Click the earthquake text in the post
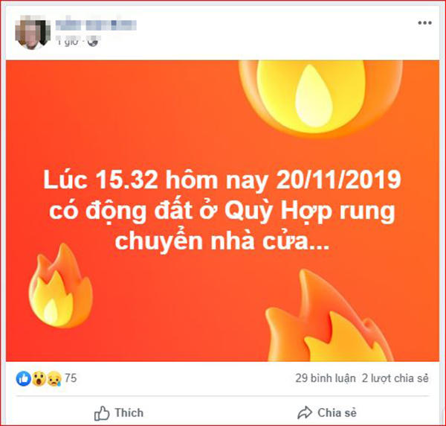Image resolution: width=446 pixels, height=426 pixels. (222, 210)
